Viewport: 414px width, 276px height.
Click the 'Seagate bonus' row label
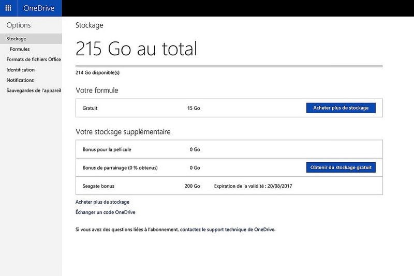98,186
